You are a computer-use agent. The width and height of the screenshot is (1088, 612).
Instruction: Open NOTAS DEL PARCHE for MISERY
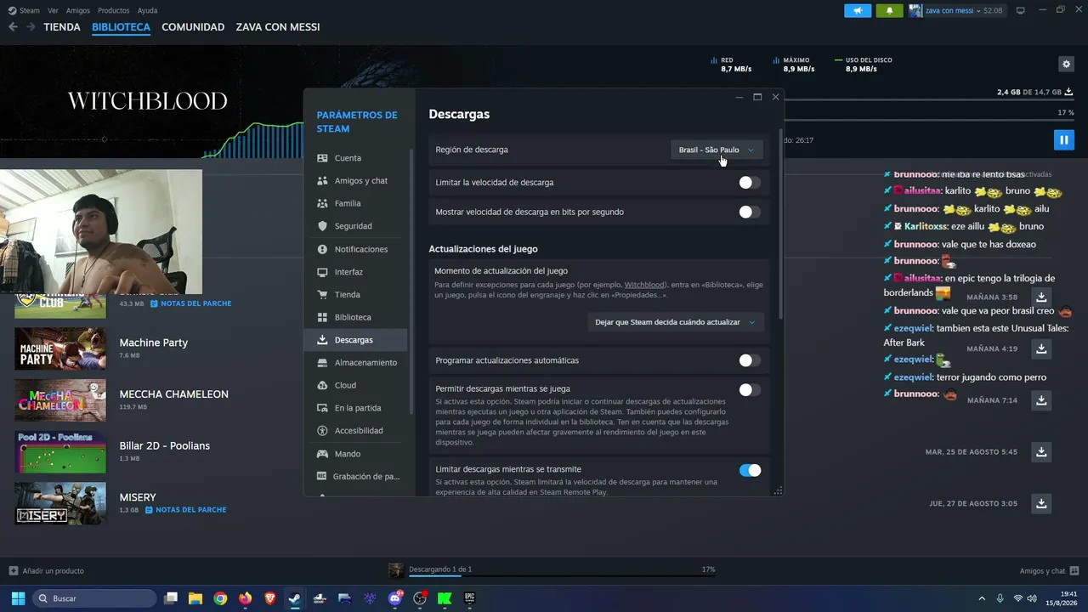coord(186,510)
